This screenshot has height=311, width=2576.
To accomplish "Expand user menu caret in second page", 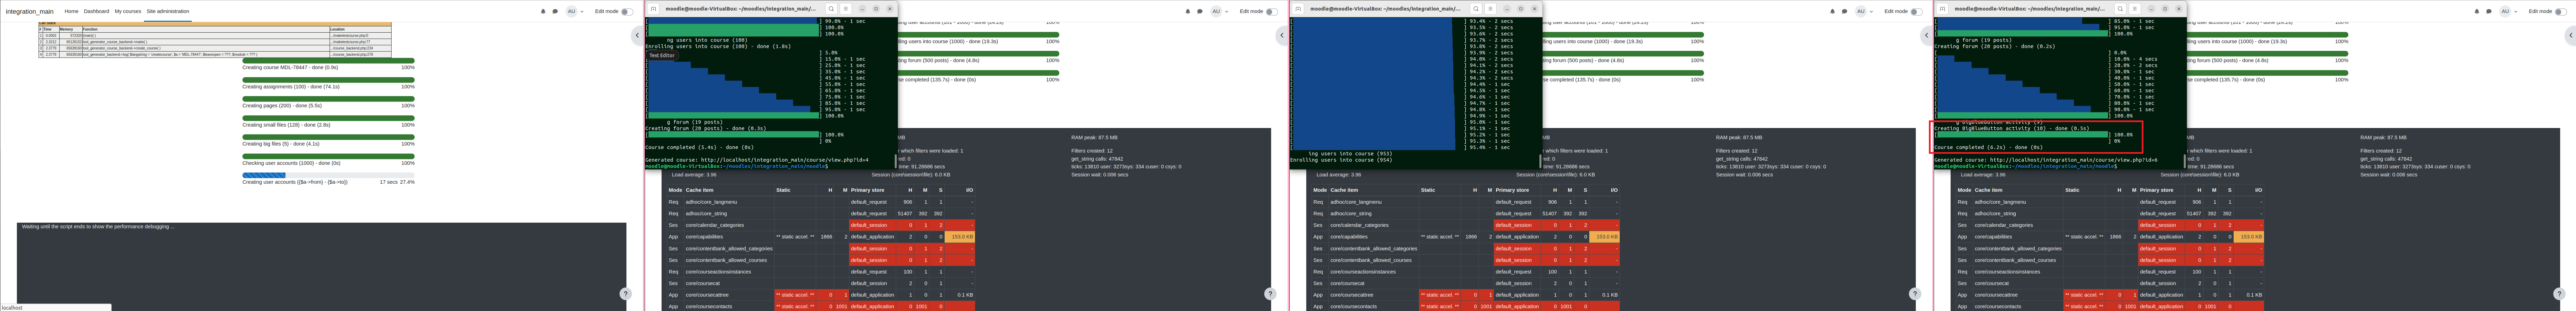I will click(1227, 12).
